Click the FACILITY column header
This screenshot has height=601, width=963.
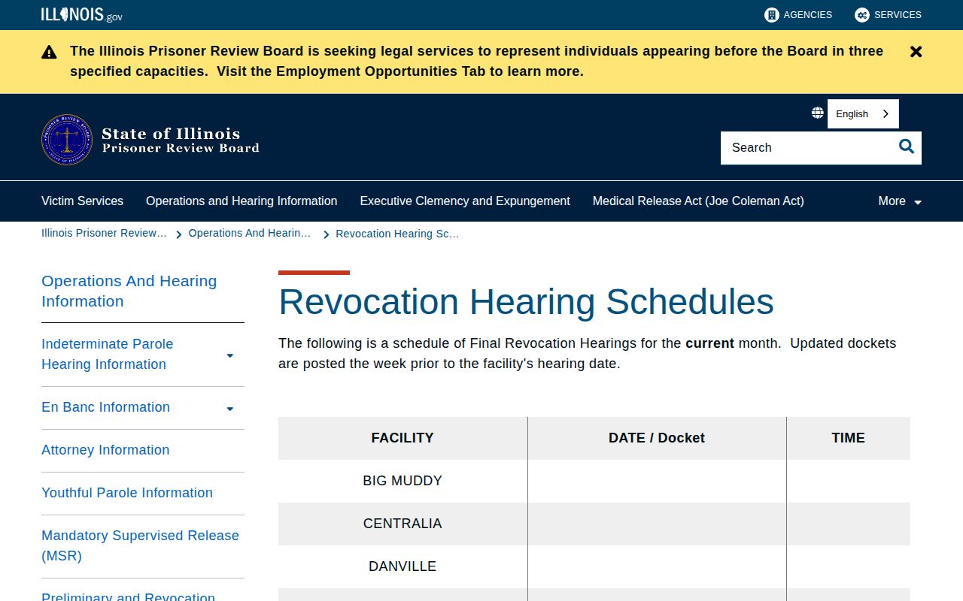pyautogui.click(x=403, y=438)
